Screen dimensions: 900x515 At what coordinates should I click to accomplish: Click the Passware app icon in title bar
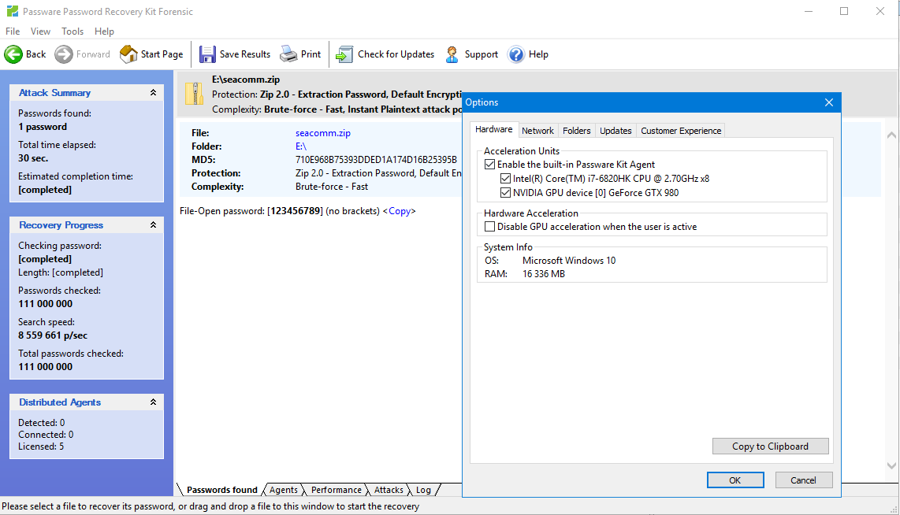(12, 12)
